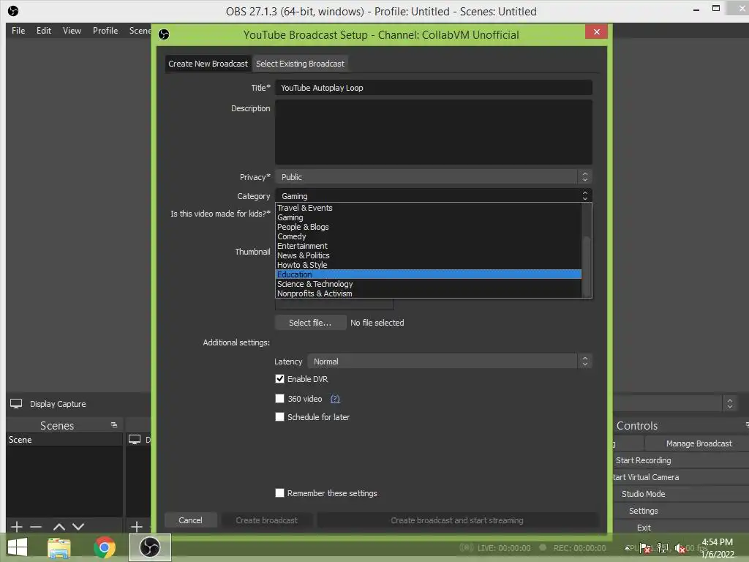Open File Explorer from the taskbar
This screenshot has height=562, width=749.
click(59, 547)
